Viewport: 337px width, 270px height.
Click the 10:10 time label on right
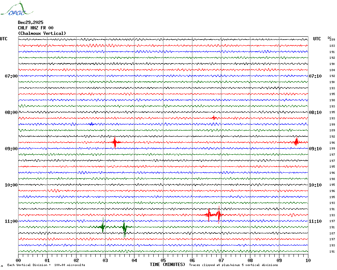pyautogui.click(x=315, y=185)
